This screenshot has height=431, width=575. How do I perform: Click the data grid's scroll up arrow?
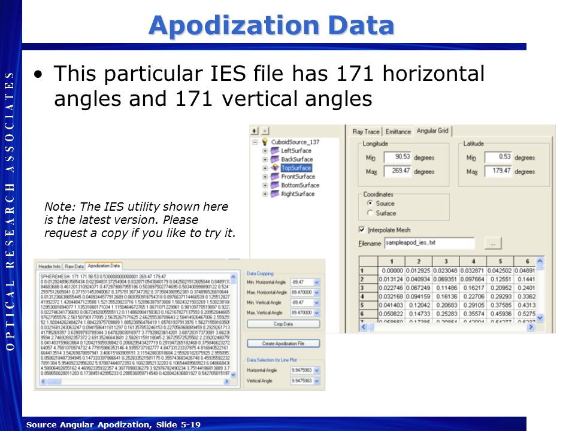[540, 262]
